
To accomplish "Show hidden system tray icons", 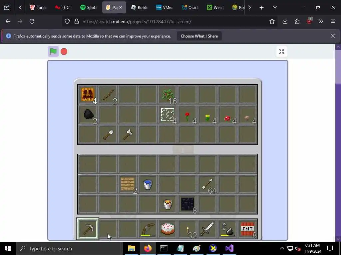I will pos(282,248).
